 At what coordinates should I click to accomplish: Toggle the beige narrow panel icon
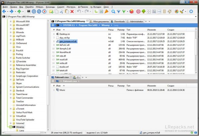[x=165, y=12]
